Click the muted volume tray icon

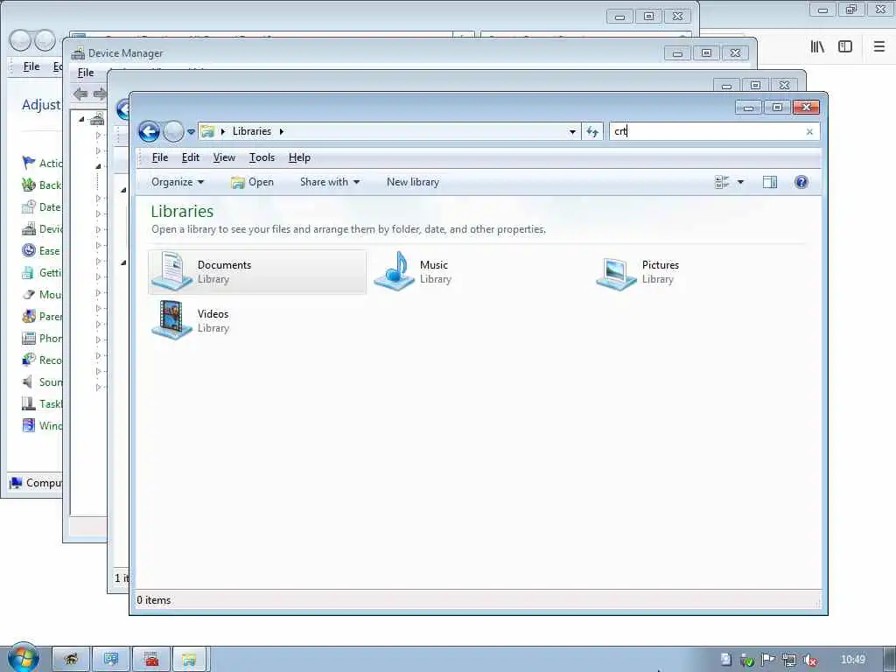(809, 660)
